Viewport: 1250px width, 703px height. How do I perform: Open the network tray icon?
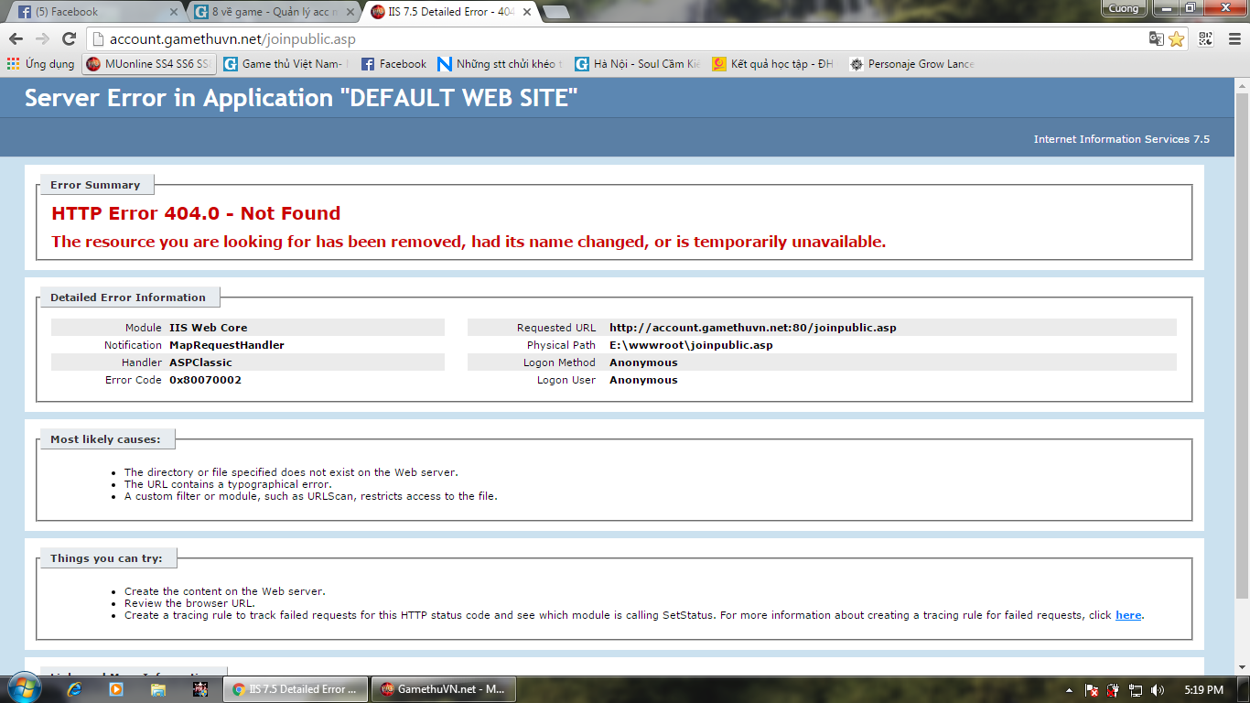(1136, 690)
